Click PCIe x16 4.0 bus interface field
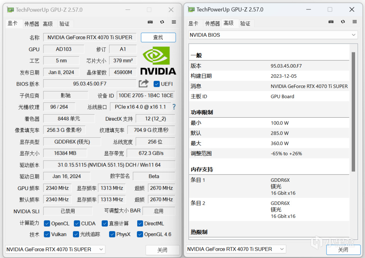The width and height of the screenshot is (365, 258). click(x=140, y=107)
